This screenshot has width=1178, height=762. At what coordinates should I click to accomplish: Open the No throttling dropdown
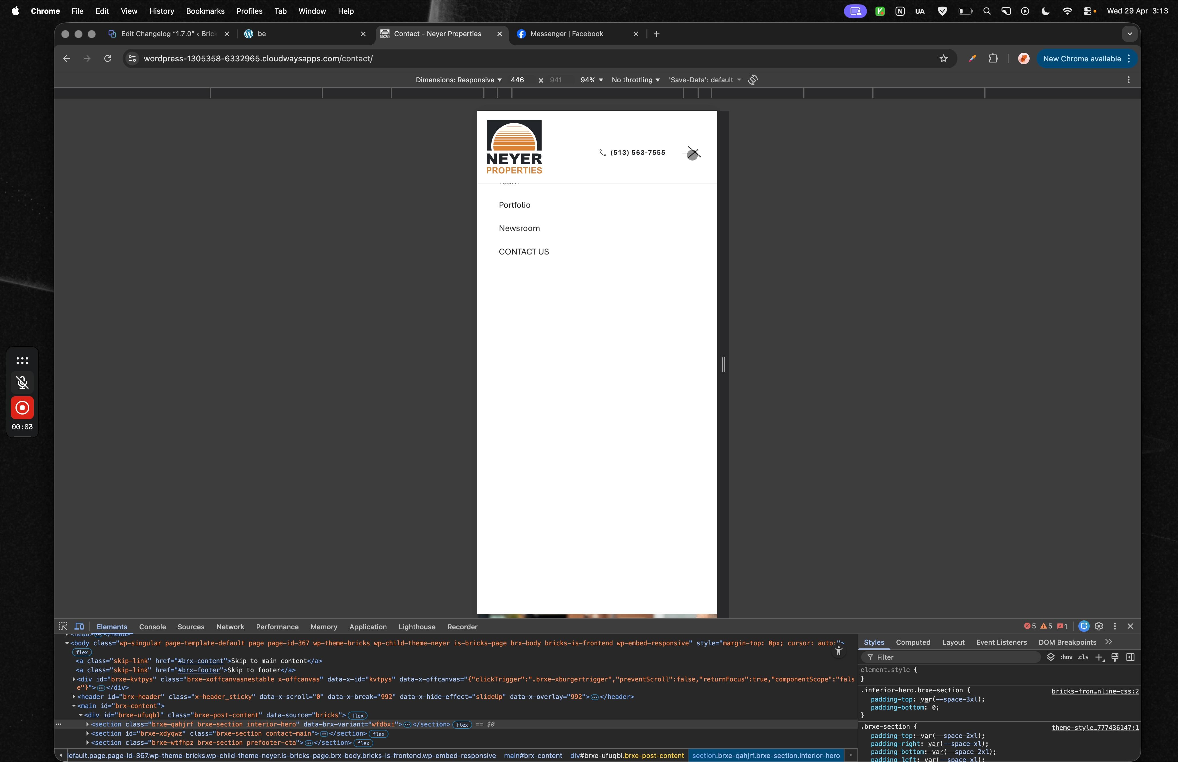pyautogui.click(x=635, y=80)
